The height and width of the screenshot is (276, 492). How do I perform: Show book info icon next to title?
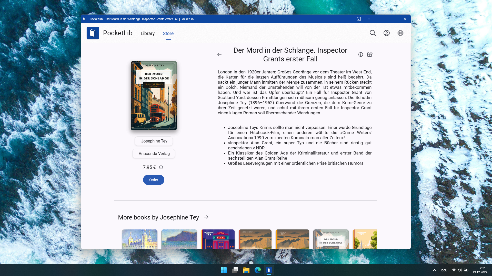[x=361, y=54]
